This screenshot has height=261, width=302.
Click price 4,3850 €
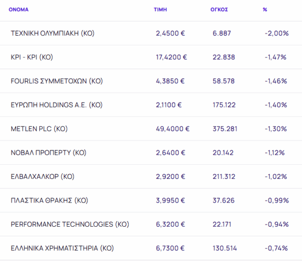[x=170, y=81]
